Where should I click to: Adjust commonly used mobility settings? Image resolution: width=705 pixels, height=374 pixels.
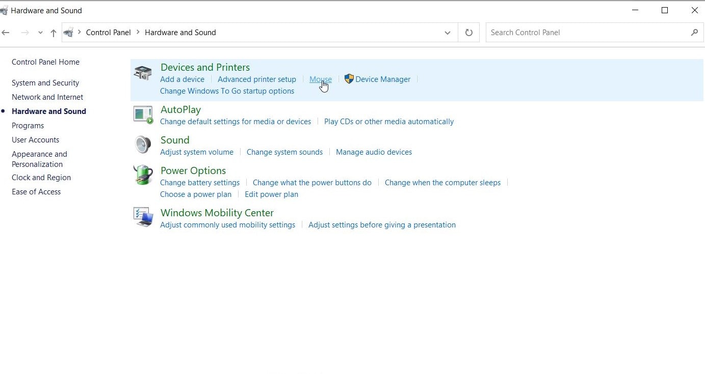pyautogui.click(x=227, y=225)
